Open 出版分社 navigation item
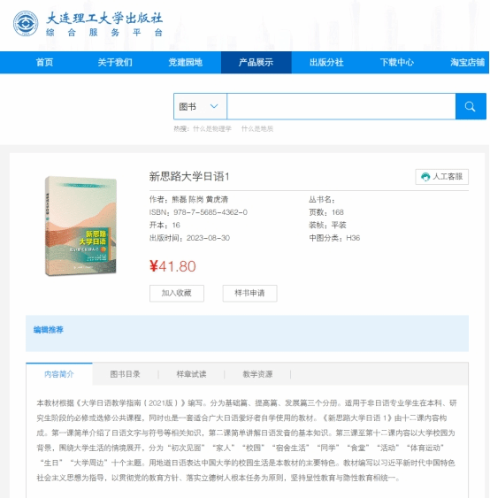This screenshot has height=498, width=490. [326, 62]
